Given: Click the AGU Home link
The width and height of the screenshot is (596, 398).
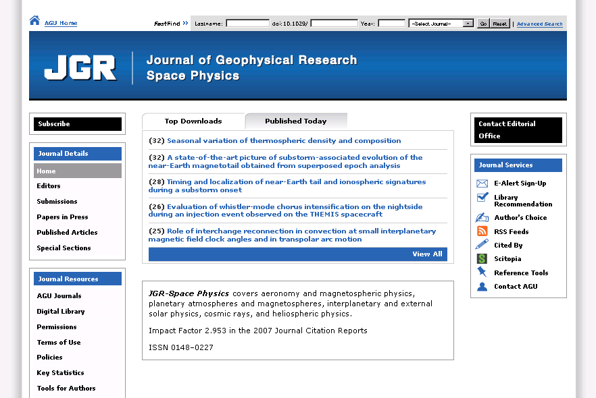Looking at the screenshot, I should tap(61, 23).
